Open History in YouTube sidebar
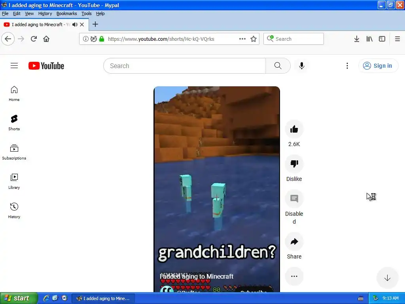 pyautogui.click(x=14, y=211)
